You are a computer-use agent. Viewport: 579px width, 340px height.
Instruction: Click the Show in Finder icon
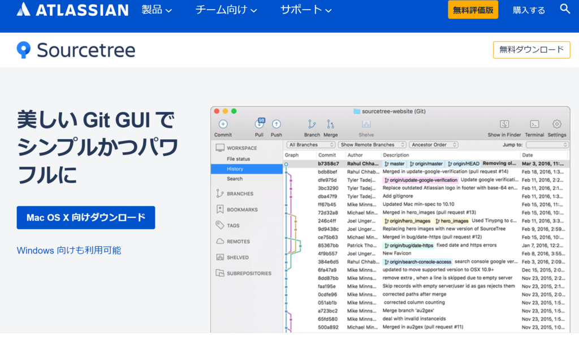(x=504, y=124)
